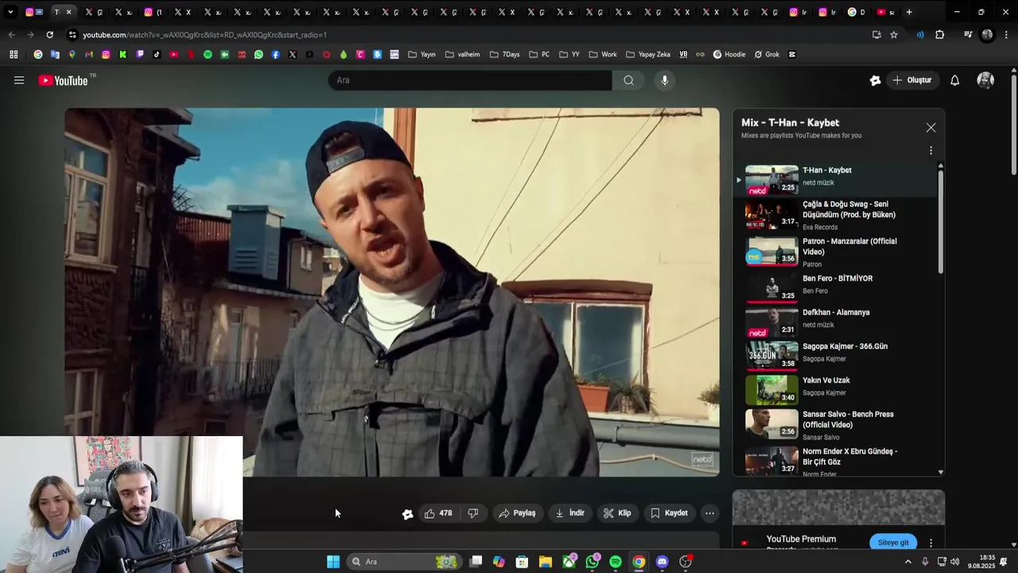Open more actions ellipsis under video
This screenshot has width=1018, height=573.
pos(709,513)
